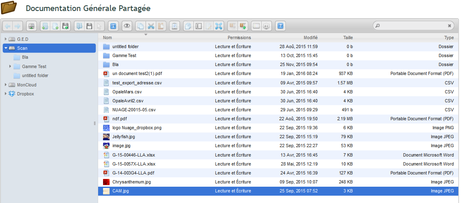The image size is (462, 203).
Task: Click the PDF icon of ndf.pdf
Action: pyautogui.click(x=106, y=119)
